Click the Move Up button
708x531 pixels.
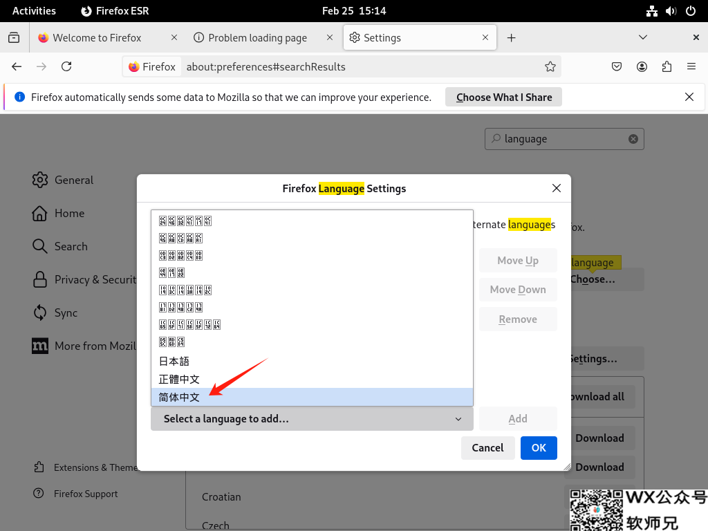518,261
